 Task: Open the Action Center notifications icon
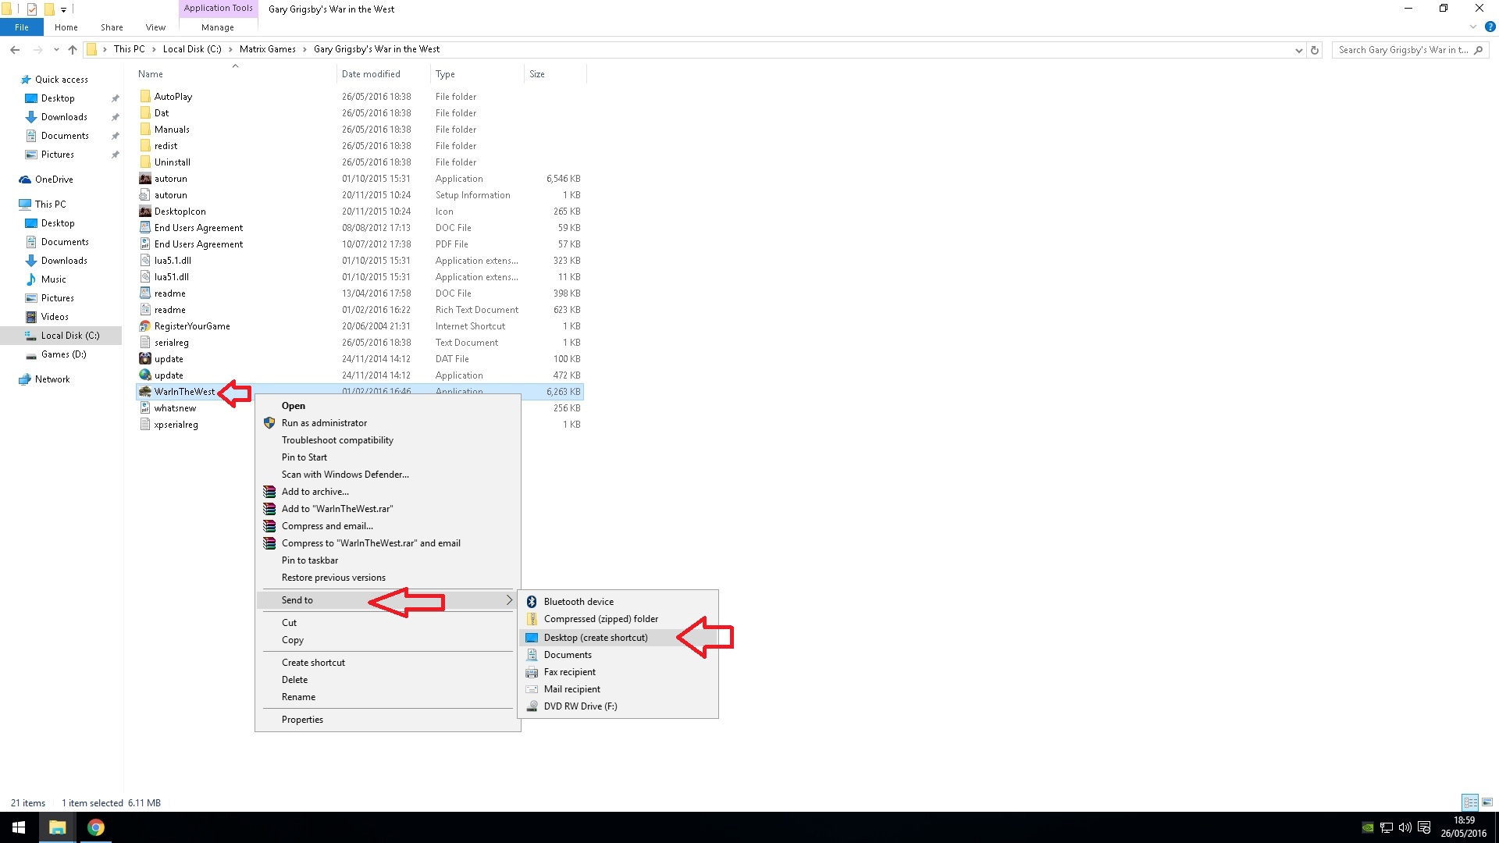(1424, 827)
